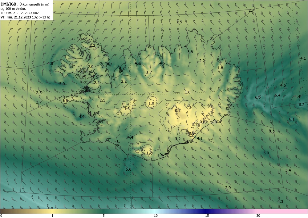The width and height of the screenshot is (308, 218).
Task: Select the 2.7 precipitation value on the map
Action: 251,10
